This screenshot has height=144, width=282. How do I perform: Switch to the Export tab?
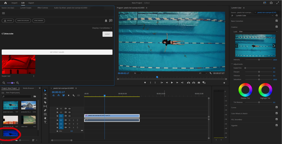31,3
